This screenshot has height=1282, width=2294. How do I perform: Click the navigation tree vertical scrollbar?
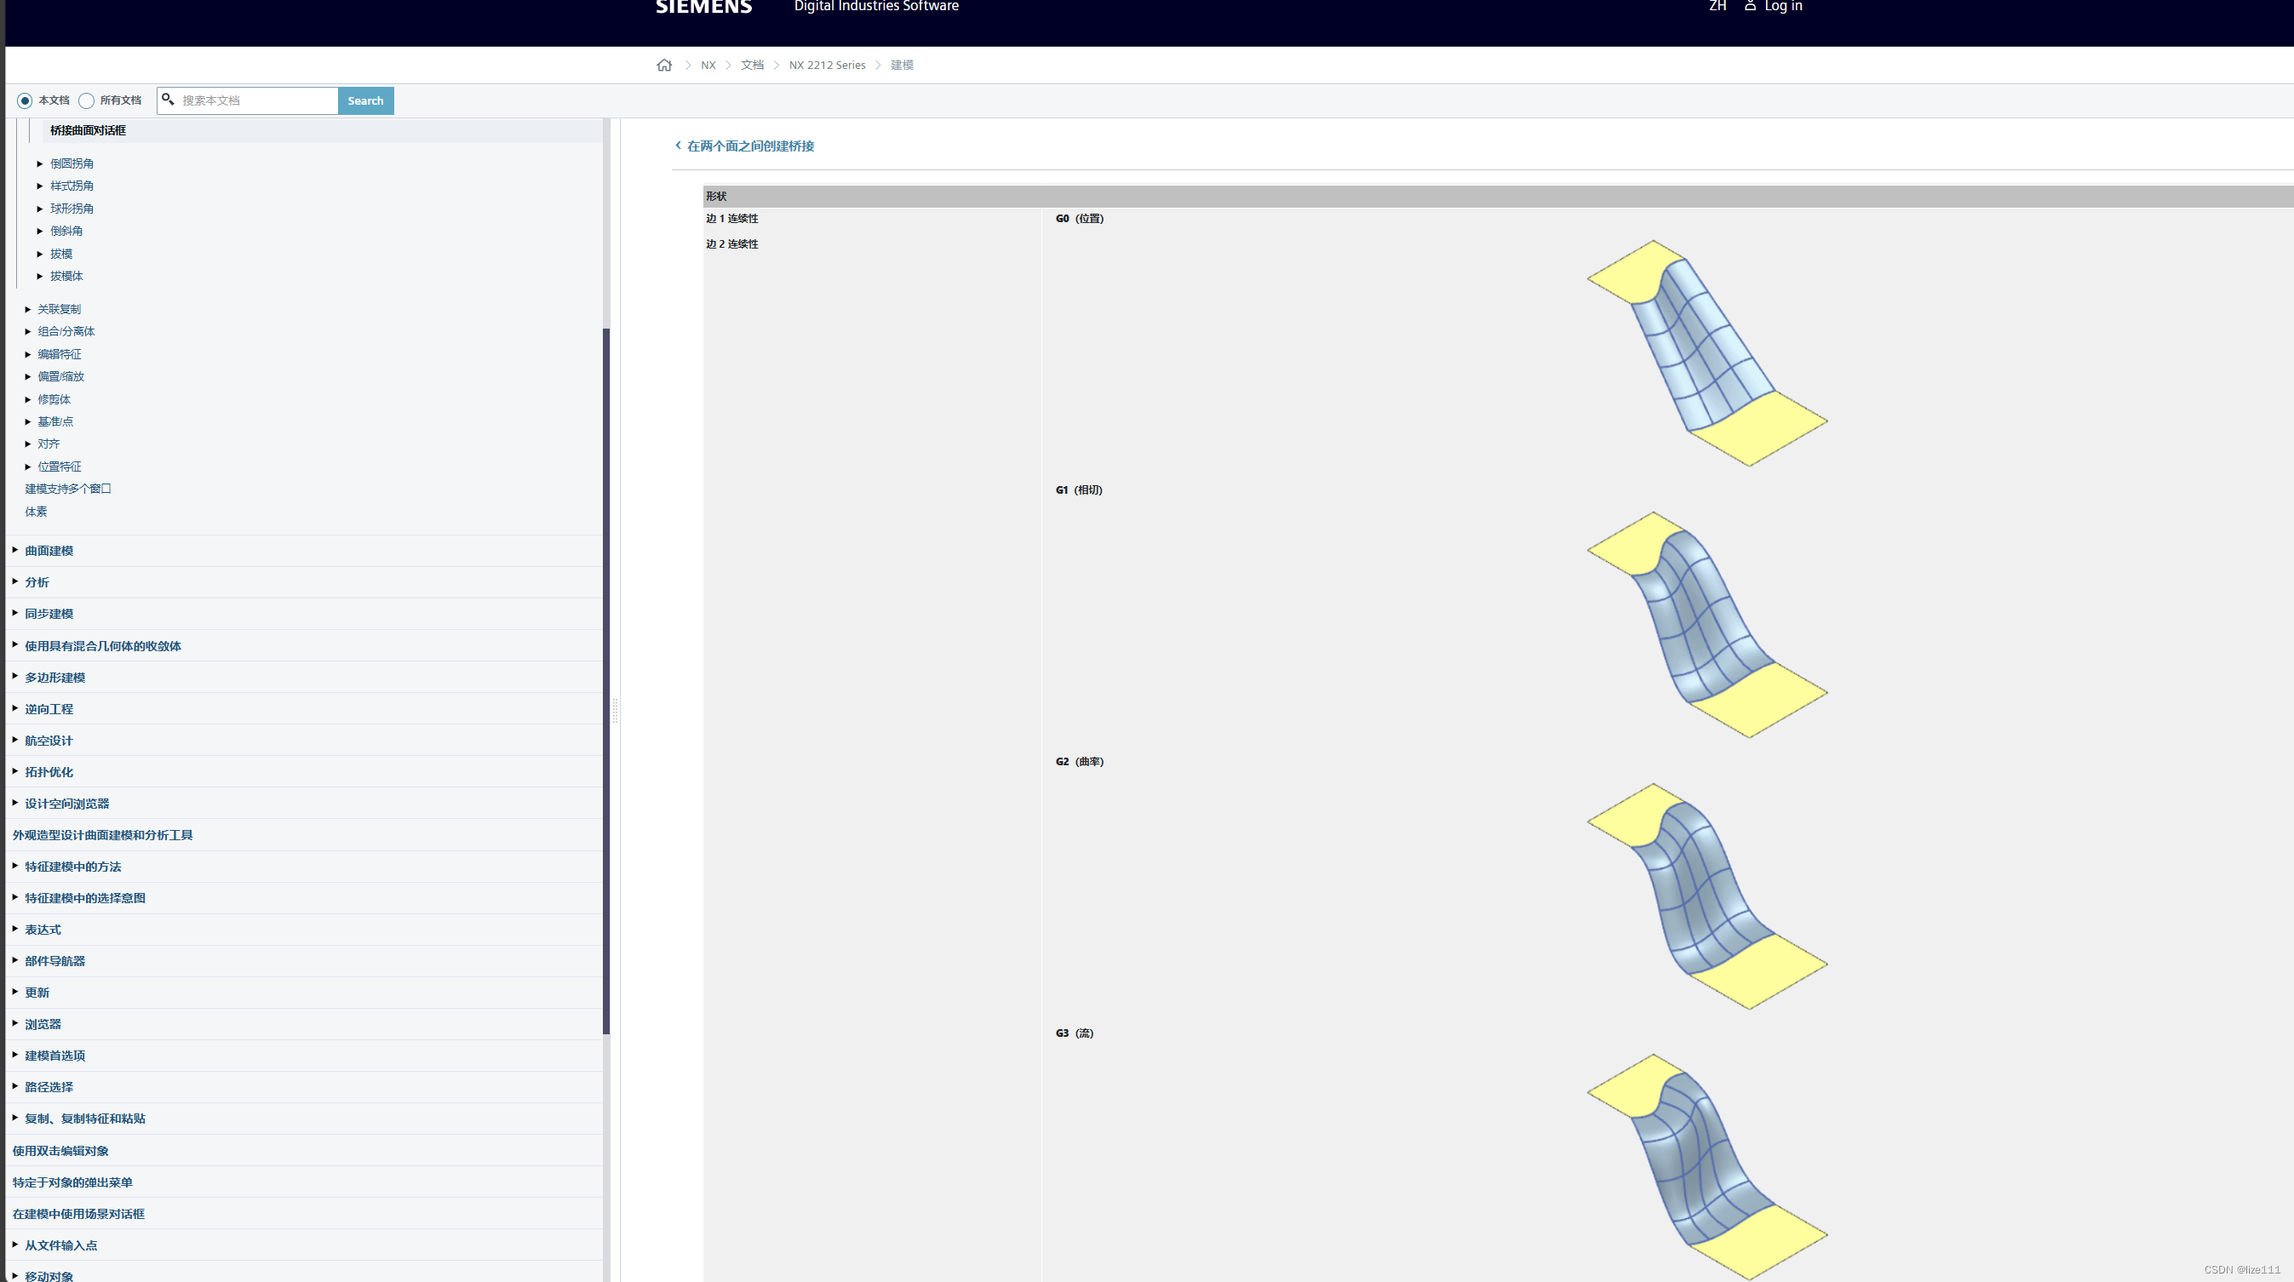click(x=606, y=681)
